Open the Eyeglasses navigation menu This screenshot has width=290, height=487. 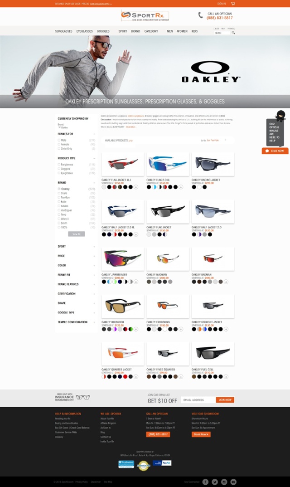click(x=84, y=31)
